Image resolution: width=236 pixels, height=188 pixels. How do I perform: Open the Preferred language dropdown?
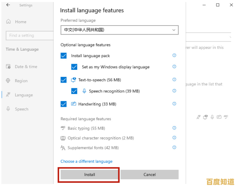pos(119,30)
